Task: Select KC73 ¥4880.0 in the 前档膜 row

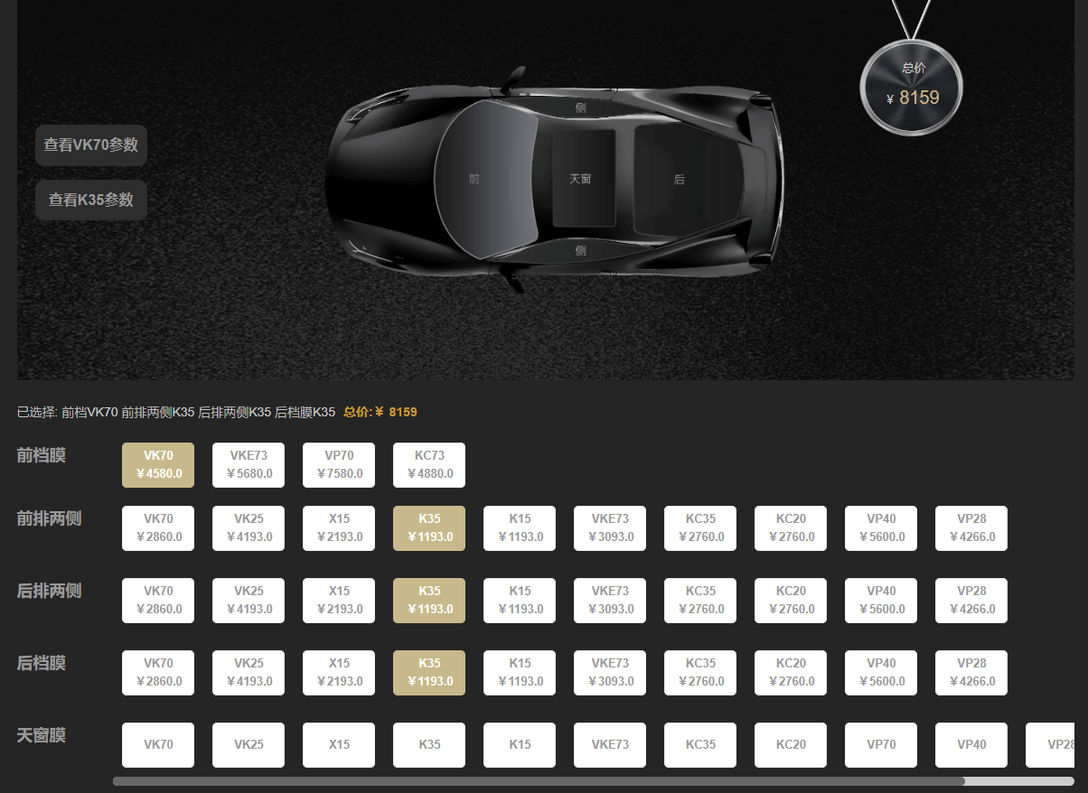Action: (x=429, y=465)
